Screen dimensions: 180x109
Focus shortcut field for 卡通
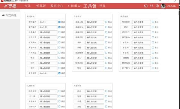pos(95,101)
